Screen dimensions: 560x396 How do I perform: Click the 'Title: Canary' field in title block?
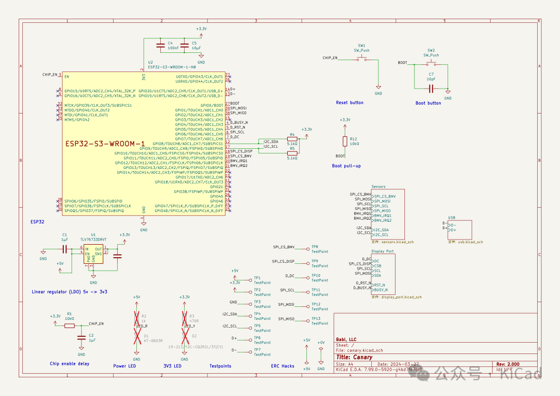tap(354, 357)
